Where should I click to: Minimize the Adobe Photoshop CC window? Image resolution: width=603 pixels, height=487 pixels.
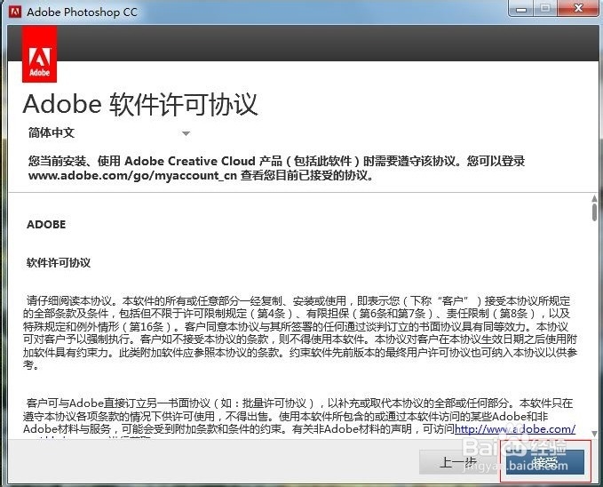(521, 9)
